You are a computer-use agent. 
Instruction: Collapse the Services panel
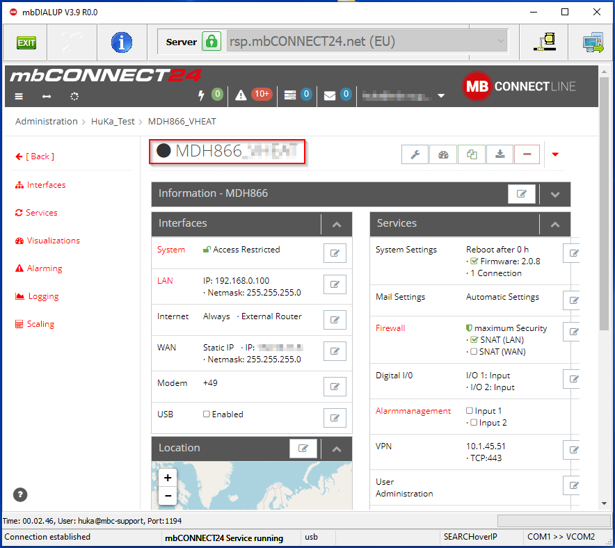click(x=555, y=225)
